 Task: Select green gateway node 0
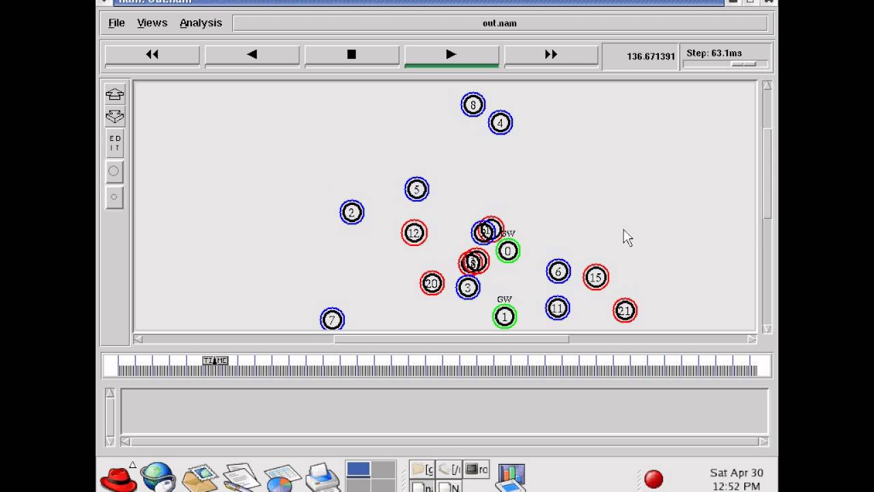[507, 251]
